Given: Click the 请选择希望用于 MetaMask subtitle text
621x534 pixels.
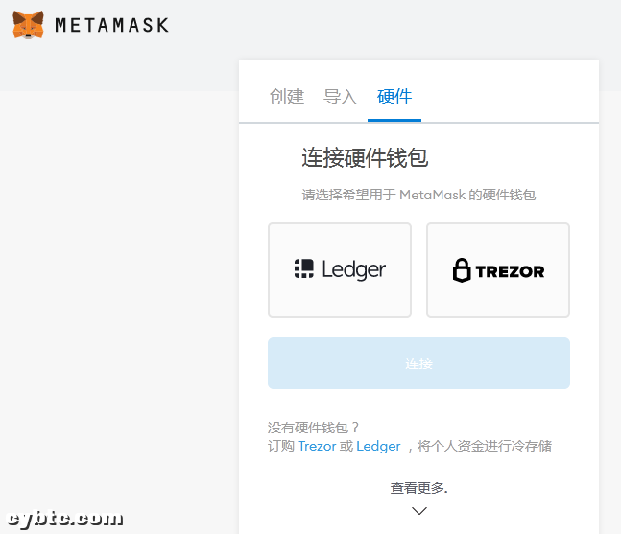Looking at the screenshot, I should coord(418,195).
